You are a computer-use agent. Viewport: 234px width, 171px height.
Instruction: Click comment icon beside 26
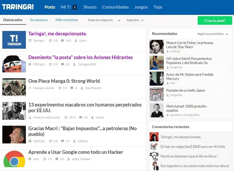coord(57,159)
